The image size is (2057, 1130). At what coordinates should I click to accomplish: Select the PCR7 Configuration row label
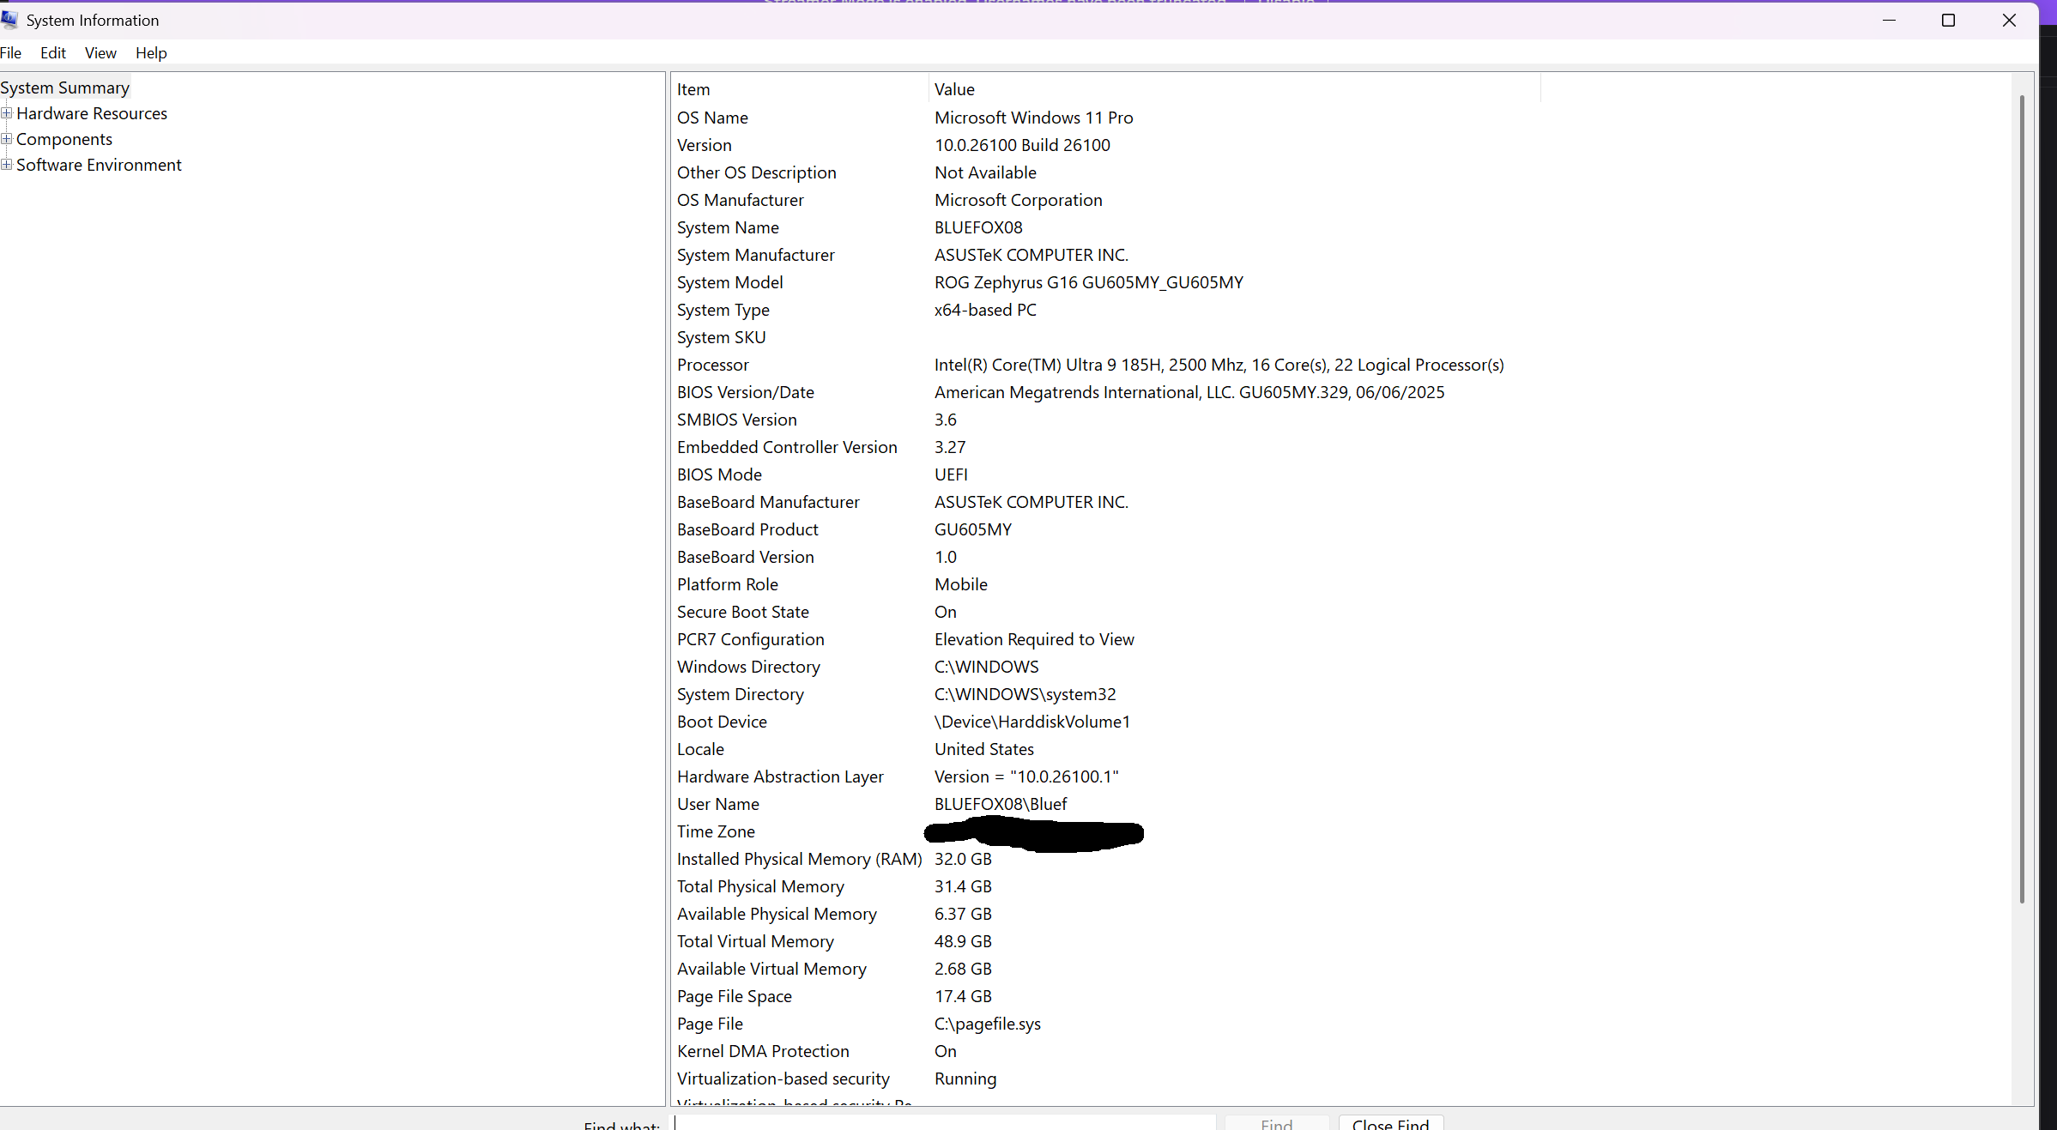750,639
